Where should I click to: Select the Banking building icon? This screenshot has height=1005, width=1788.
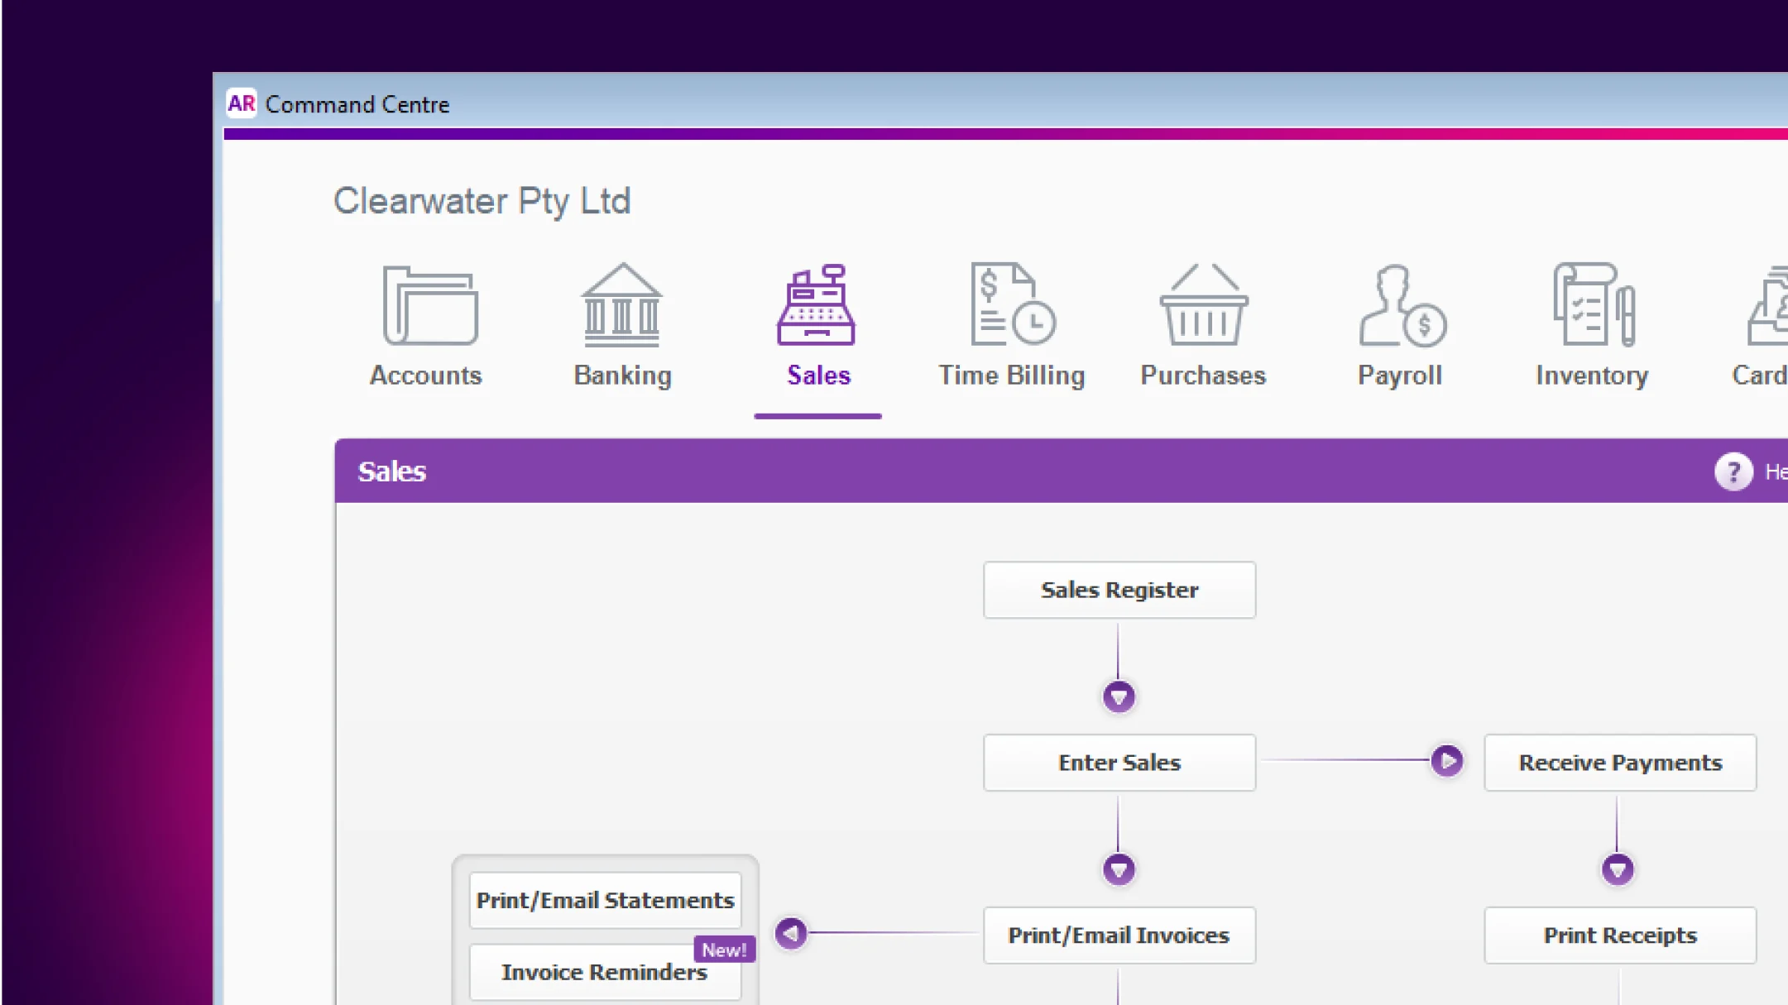tap(621, 306)
